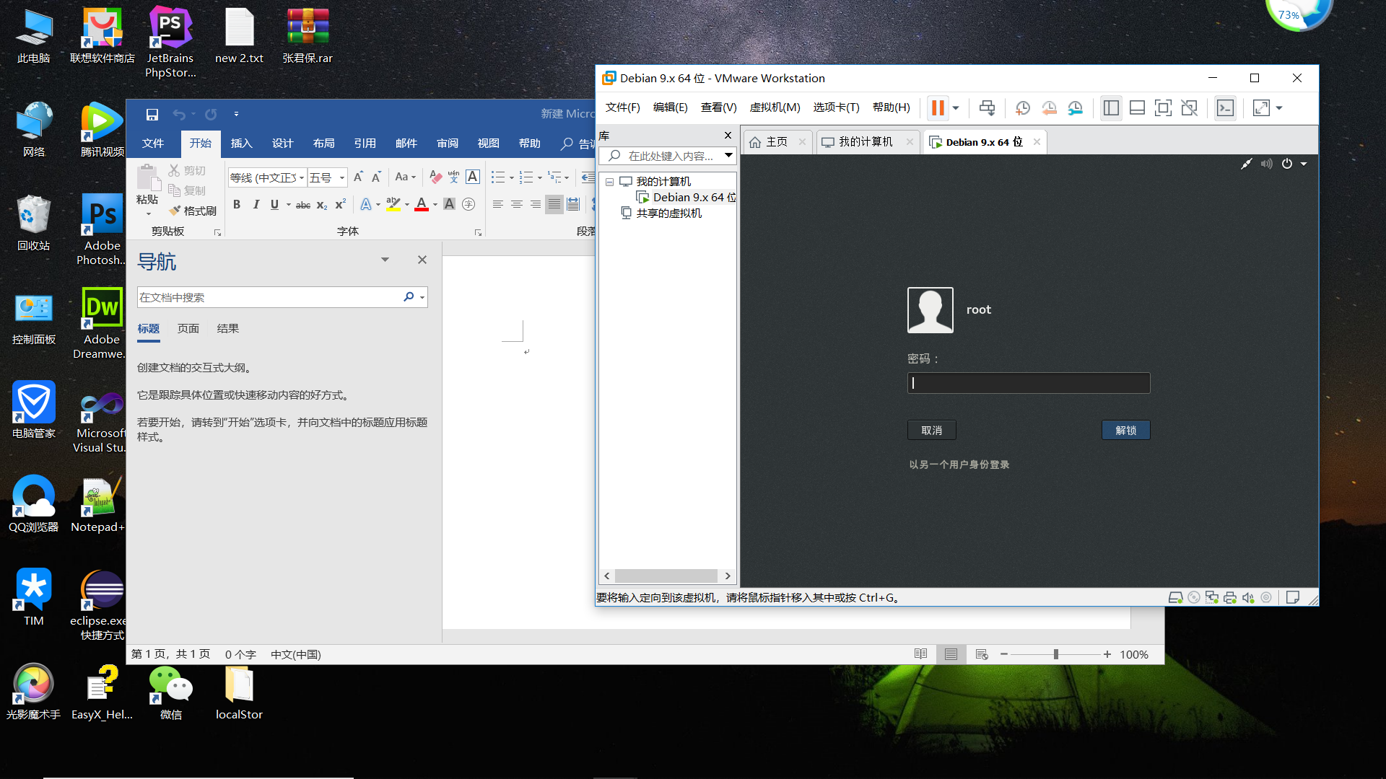Toggle the library sidebar view button
The image size is (1386, 779).
point(1111,108)
